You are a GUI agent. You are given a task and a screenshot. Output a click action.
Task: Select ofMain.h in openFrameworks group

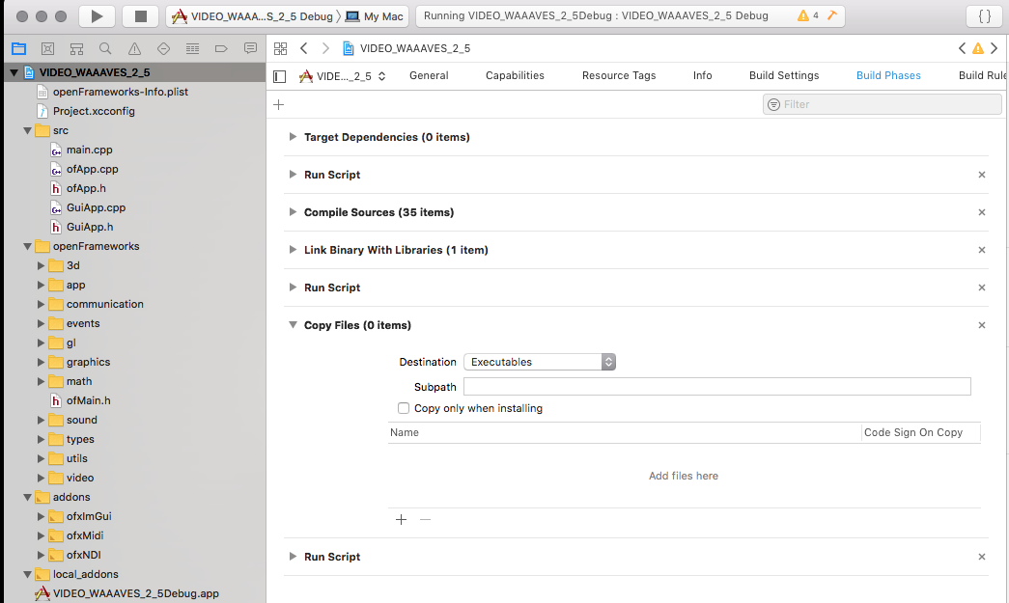coord(88,400)
